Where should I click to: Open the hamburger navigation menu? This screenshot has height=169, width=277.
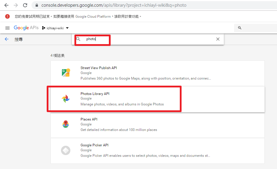[7, 28]
